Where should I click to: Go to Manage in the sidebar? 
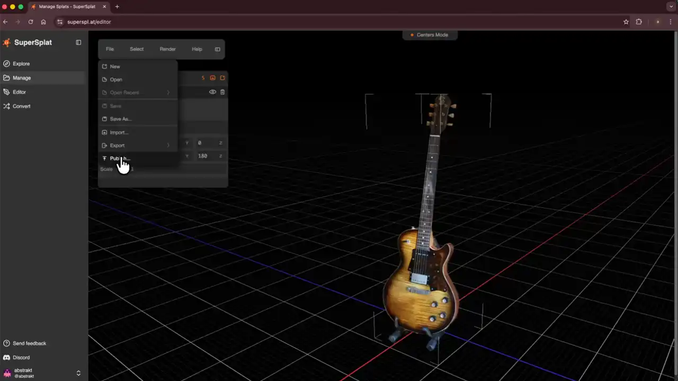[22, 78]
